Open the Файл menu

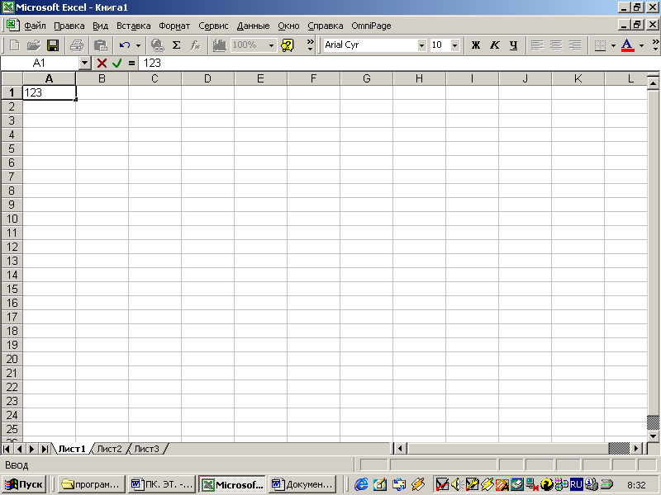coord(35,26)
